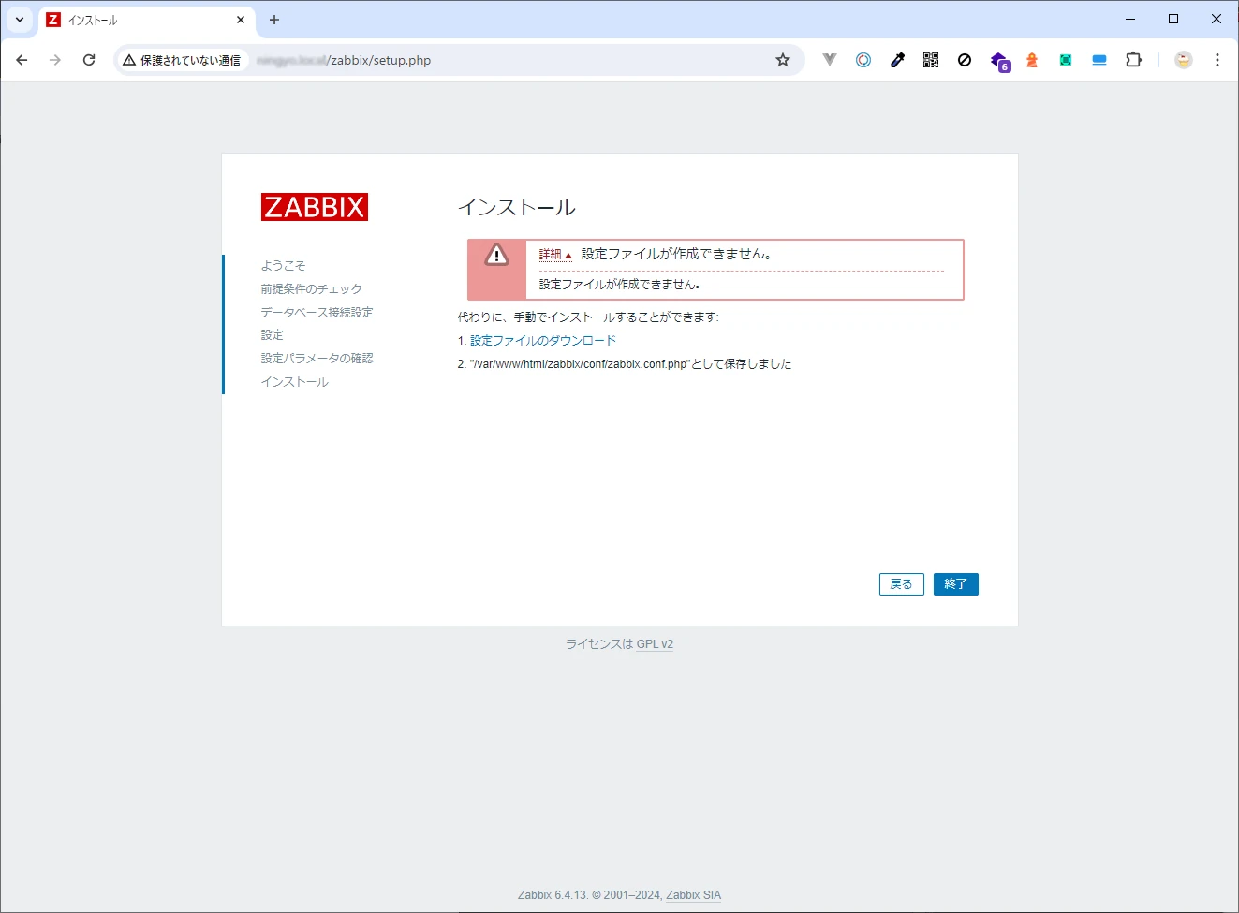Bookmark this page with star icon
This screenshot has height=913, width=1239.
783,60
